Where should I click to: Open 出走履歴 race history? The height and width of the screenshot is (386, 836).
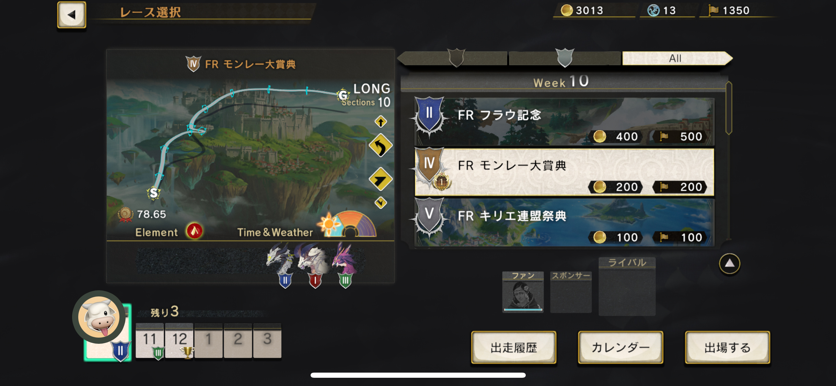point(514,347)
